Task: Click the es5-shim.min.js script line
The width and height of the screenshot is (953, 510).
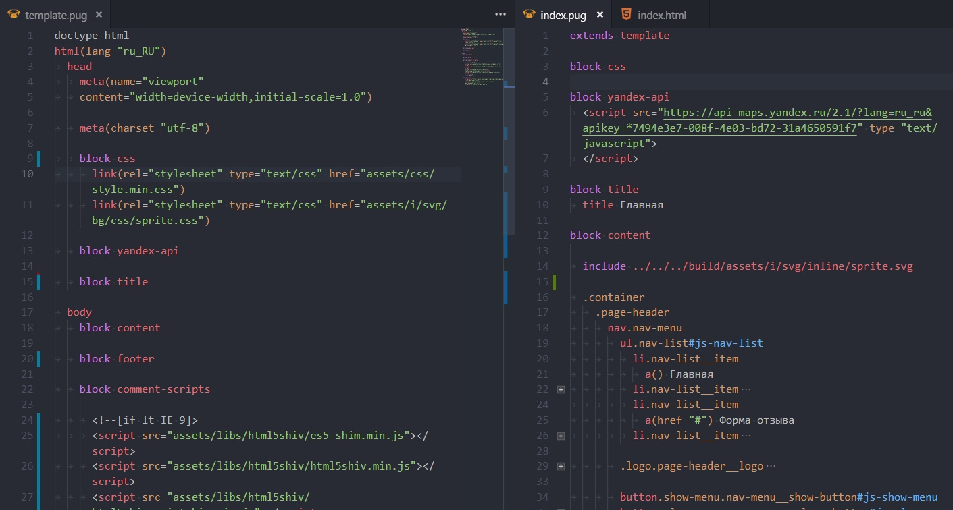Action: [260, 443]
